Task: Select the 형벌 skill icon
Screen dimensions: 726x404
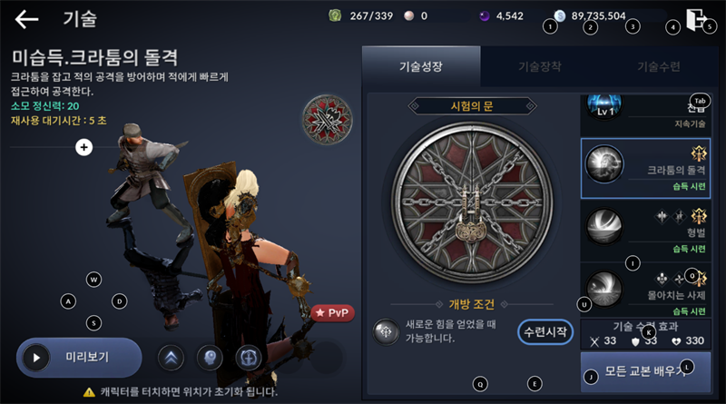Action: (x=604, y=227)
